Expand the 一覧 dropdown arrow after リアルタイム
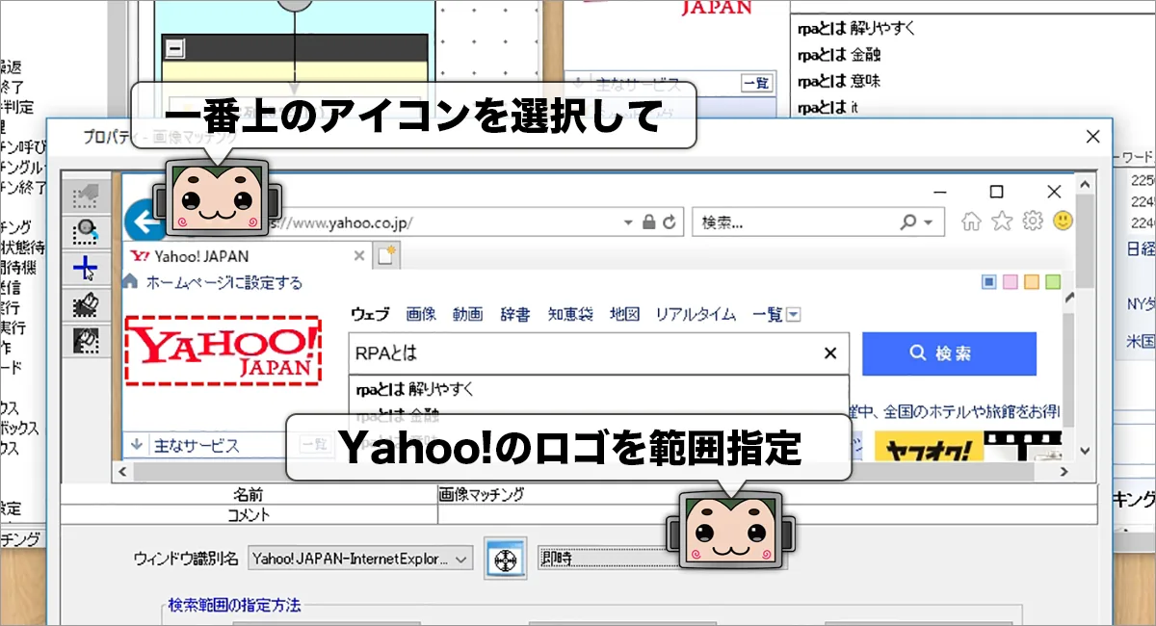 coord(793,315)
